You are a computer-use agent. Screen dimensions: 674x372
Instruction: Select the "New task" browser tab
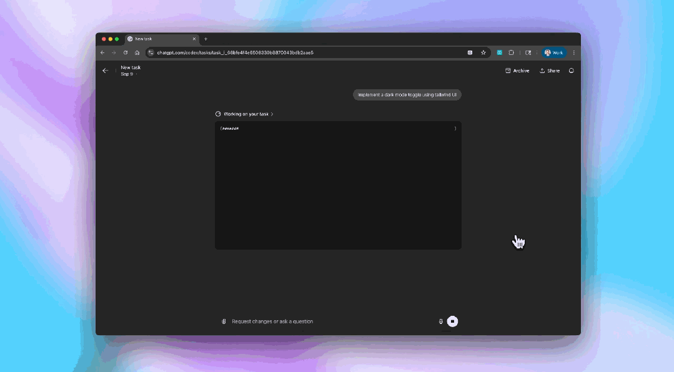160,39
